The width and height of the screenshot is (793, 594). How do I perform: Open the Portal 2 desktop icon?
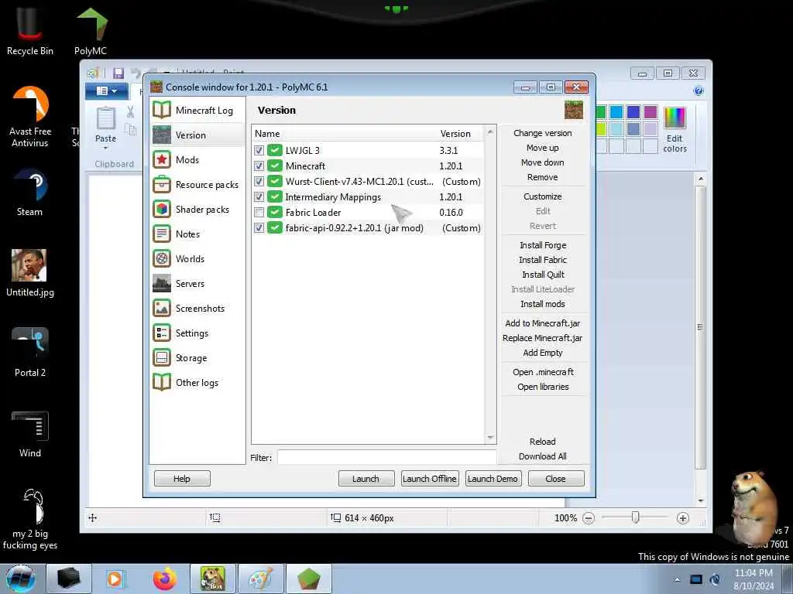tap(30, 352)
